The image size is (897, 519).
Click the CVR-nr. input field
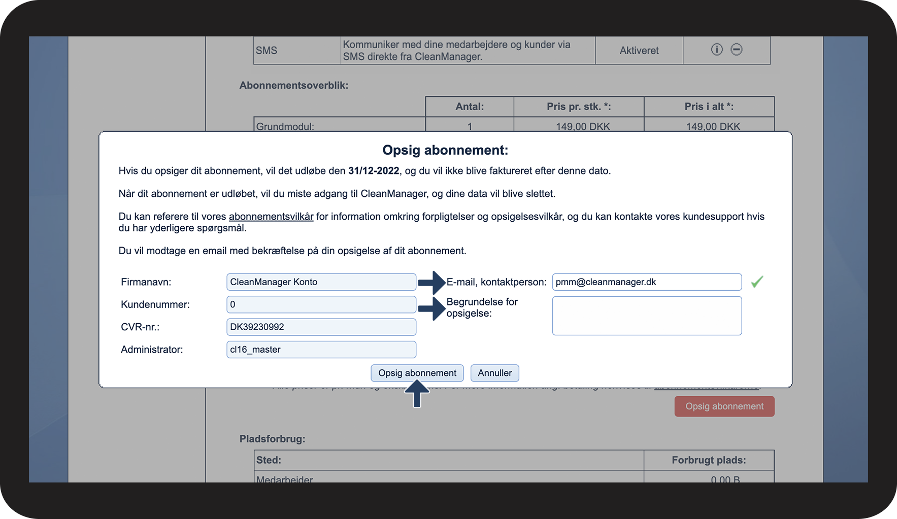coord(321,327)
